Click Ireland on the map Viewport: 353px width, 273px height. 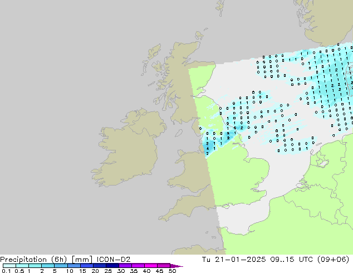[x=128, y=147]
